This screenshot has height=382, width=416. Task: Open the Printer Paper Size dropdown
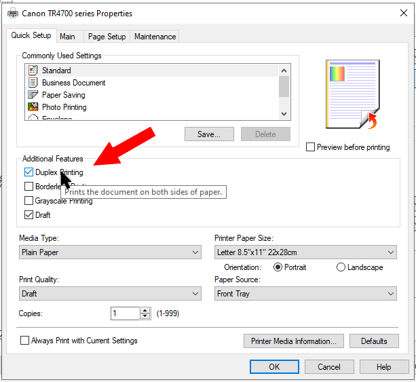tap(305, 252)
